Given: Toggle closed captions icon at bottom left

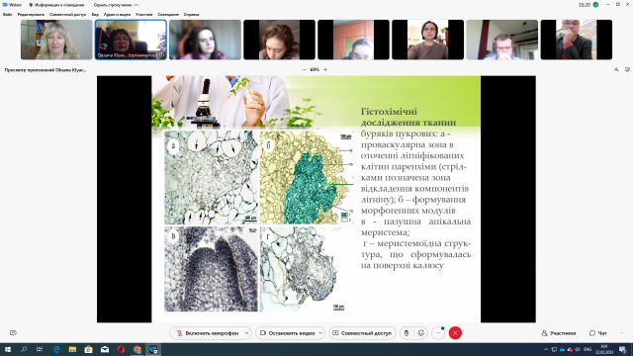Looking at the screenshot, I should [x=13, y=333].
